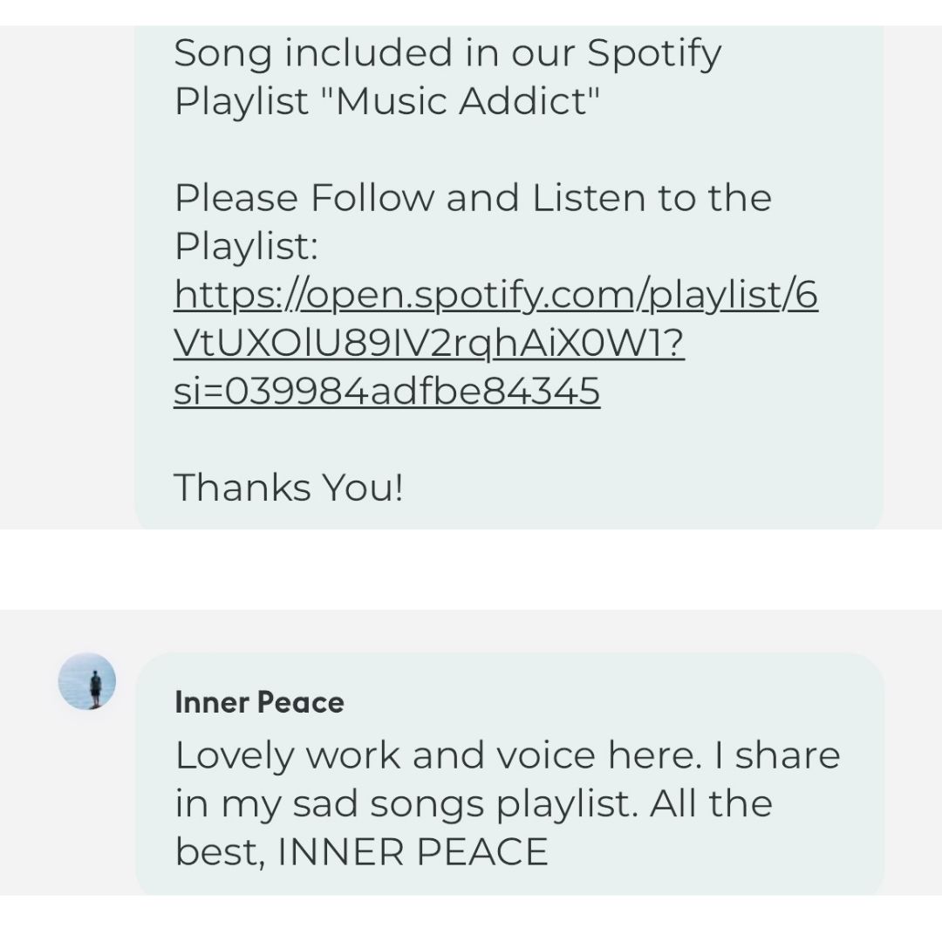Select the Inner Peace sender name
Image resolution: width=942 pixels, height=942 pixels.
260,702
